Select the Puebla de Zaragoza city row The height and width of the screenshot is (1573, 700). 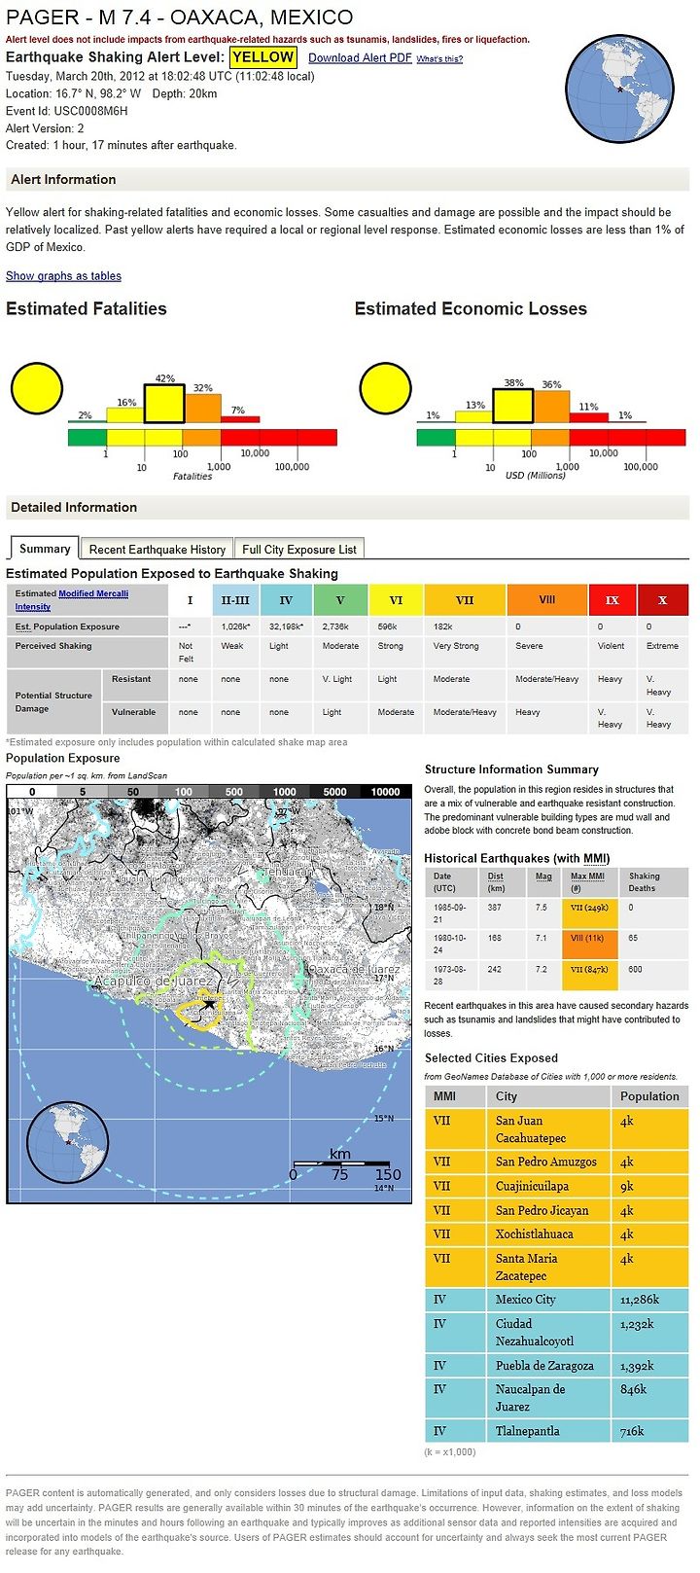point(557,1365)
